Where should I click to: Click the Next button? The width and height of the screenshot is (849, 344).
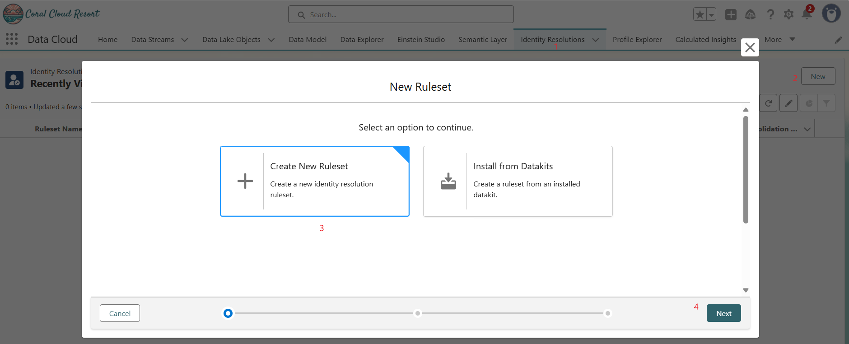pyautogui.click(x=724, y=313)
